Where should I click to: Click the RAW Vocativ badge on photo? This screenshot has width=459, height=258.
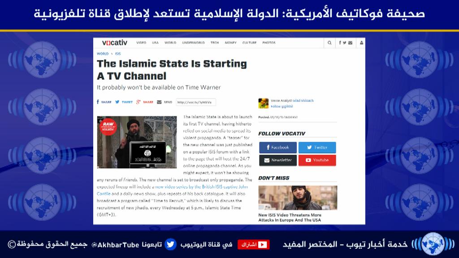pyautogui.click(x=108, y=127)
